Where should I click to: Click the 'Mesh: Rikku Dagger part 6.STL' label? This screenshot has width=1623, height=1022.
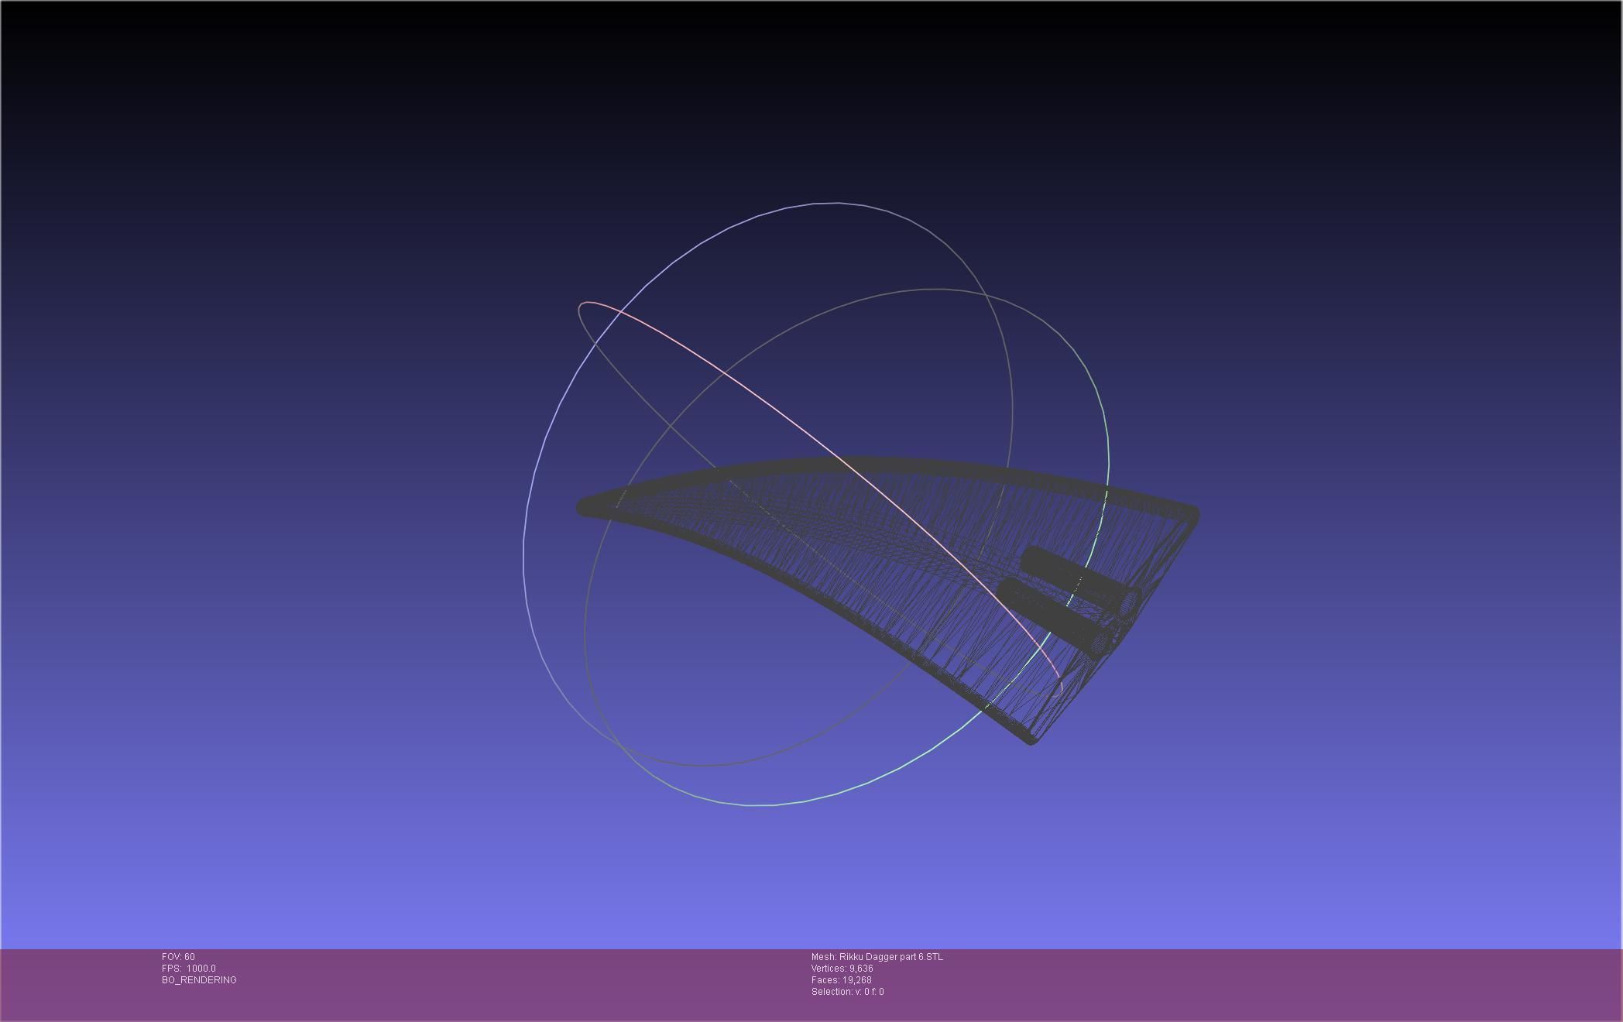click(877, 957)
